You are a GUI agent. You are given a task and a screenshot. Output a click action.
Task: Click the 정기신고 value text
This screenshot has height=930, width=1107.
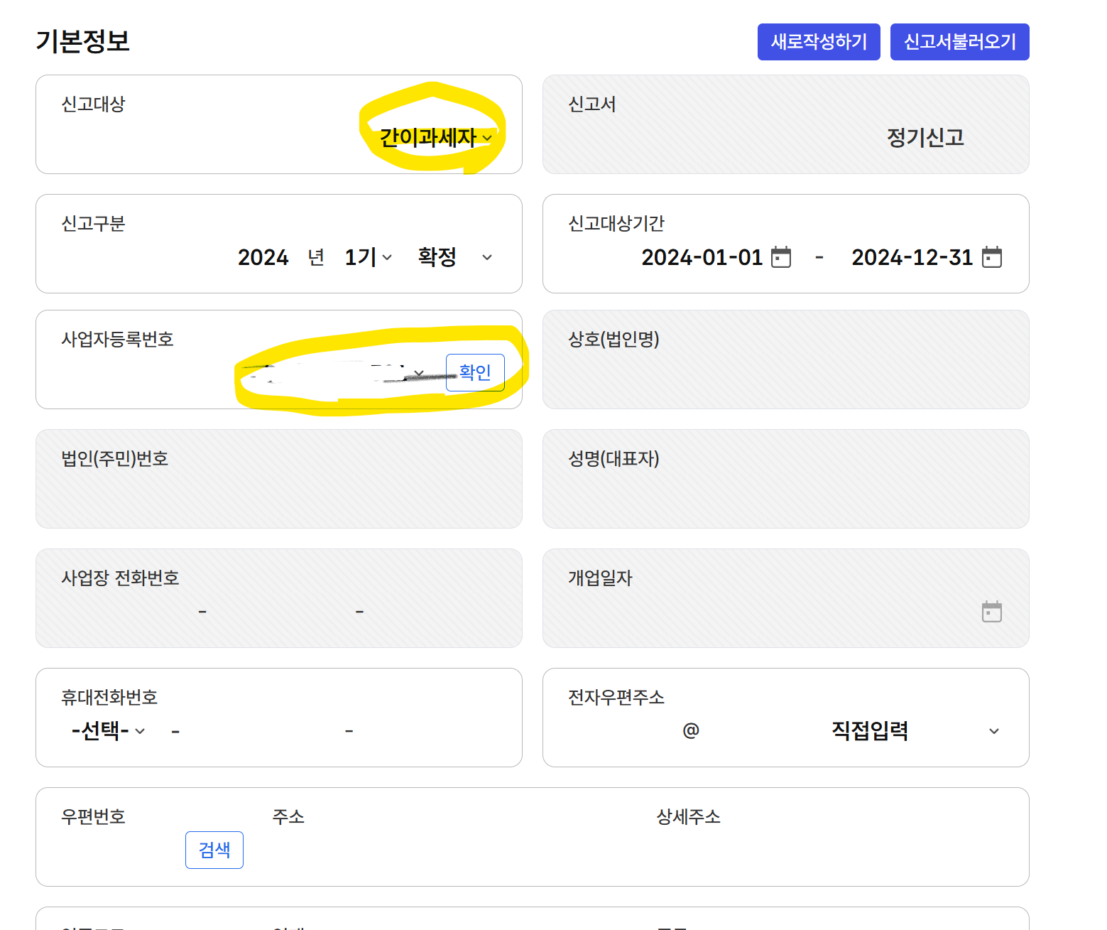coord(925,137)
